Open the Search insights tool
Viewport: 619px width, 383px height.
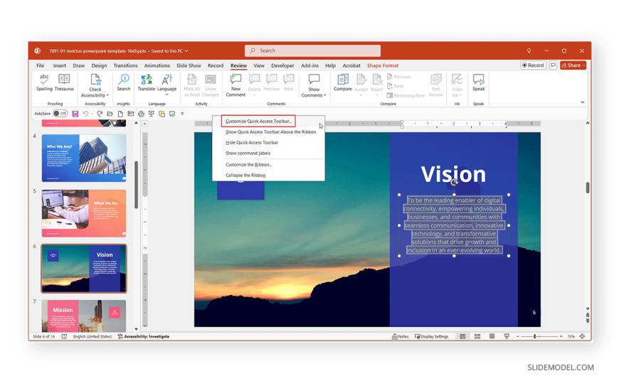tap(124, 82)
